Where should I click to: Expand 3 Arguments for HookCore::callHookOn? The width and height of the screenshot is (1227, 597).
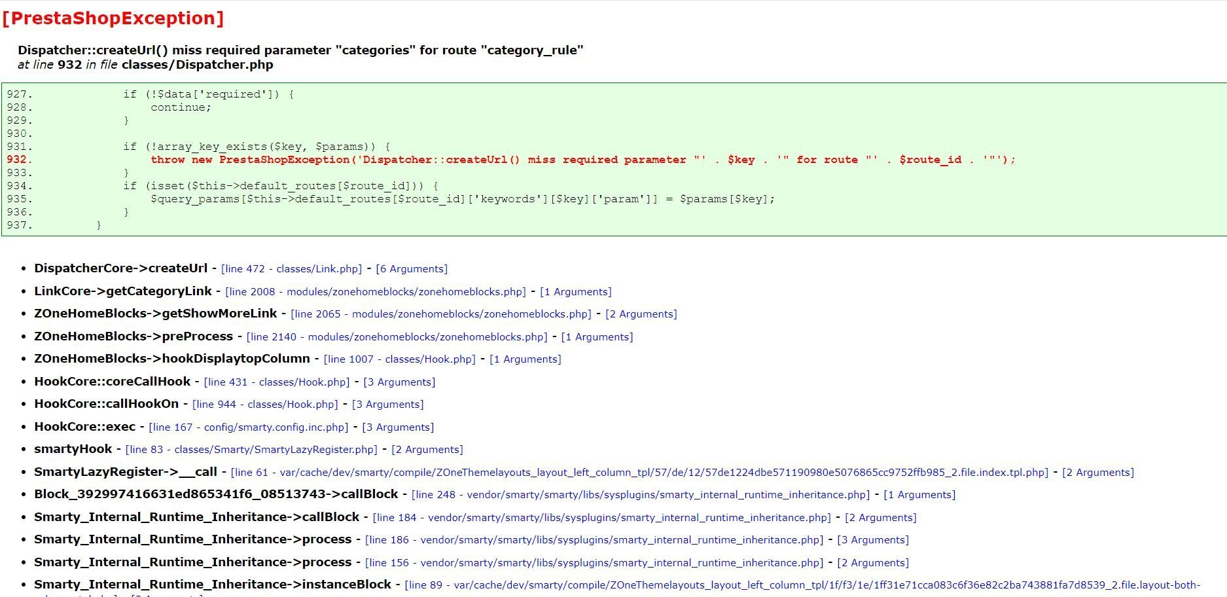[388, 405]
